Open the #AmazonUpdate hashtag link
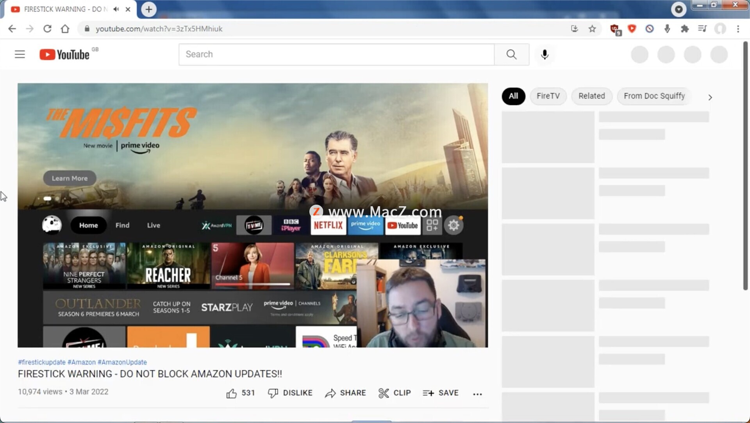The width and height of the screenshot is (750, 423). pyautogui.click(x=122, y=362)
